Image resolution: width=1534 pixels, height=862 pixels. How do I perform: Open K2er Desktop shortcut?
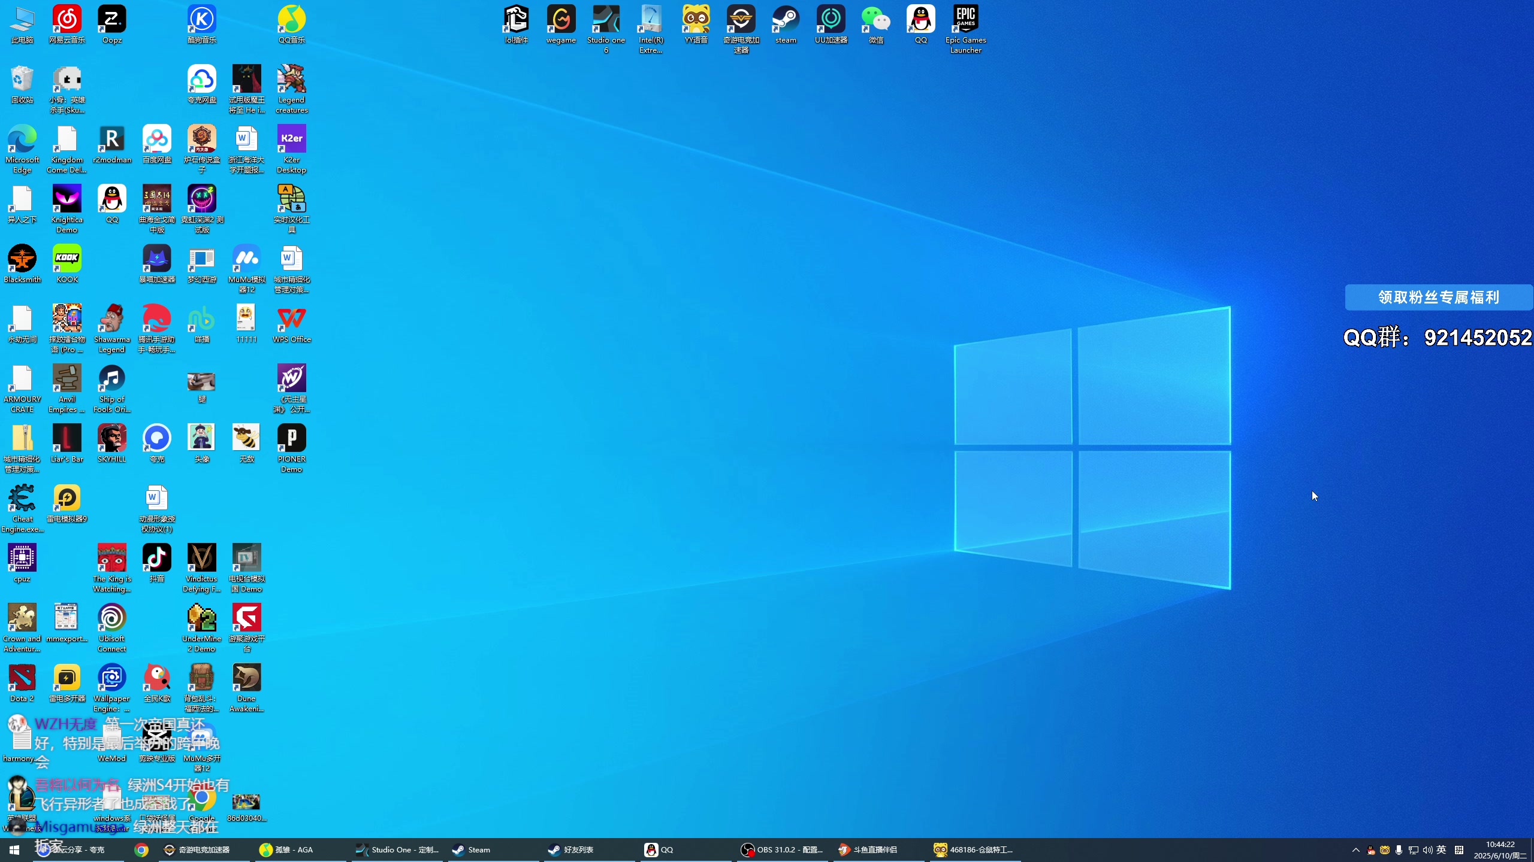(292, 150)
